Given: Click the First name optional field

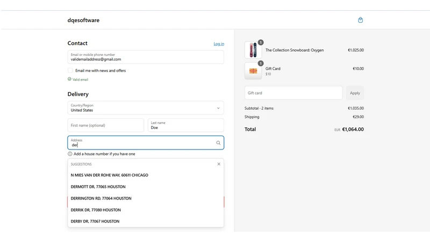Looking at the screenshot, I should tap(105, 125).
